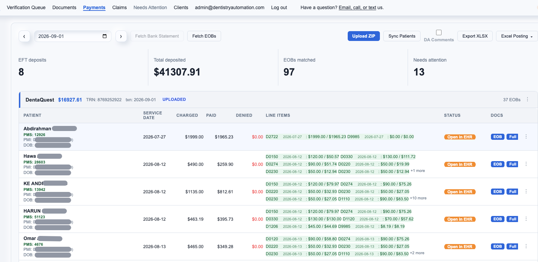
Task: Open row options menu for Abdirahman
Action: 526,137
